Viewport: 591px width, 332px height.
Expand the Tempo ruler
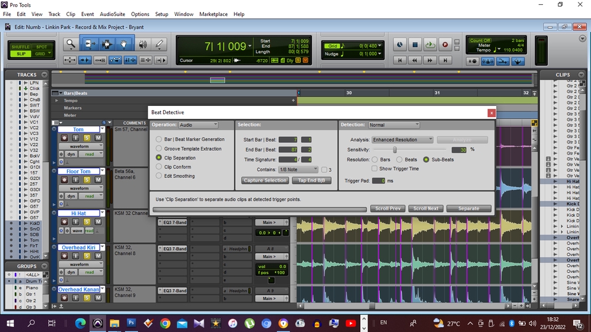coord(57,100)
